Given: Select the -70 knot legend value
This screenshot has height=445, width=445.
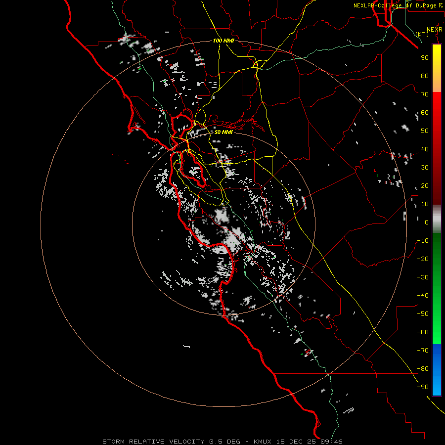Looking at the screenshot, I should click(x=423, y=351).
